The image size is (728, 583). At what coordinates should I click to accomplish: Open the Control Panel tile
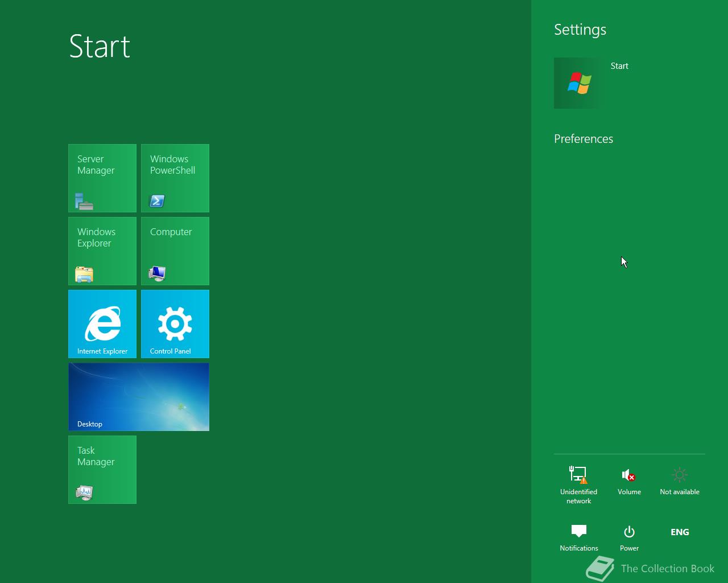(x=175, y=324)
